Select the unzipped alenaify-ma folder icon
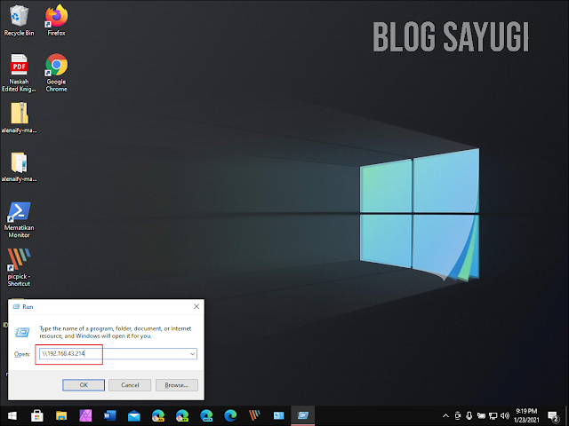The height and width of the screenshot is (426, 569). coord(19,167)
